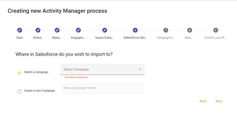Screen dimensions: 237x122
Task: Go to the 'Salesforce Set...' step label
Action: pyautogui.click(x=135, y=38)
